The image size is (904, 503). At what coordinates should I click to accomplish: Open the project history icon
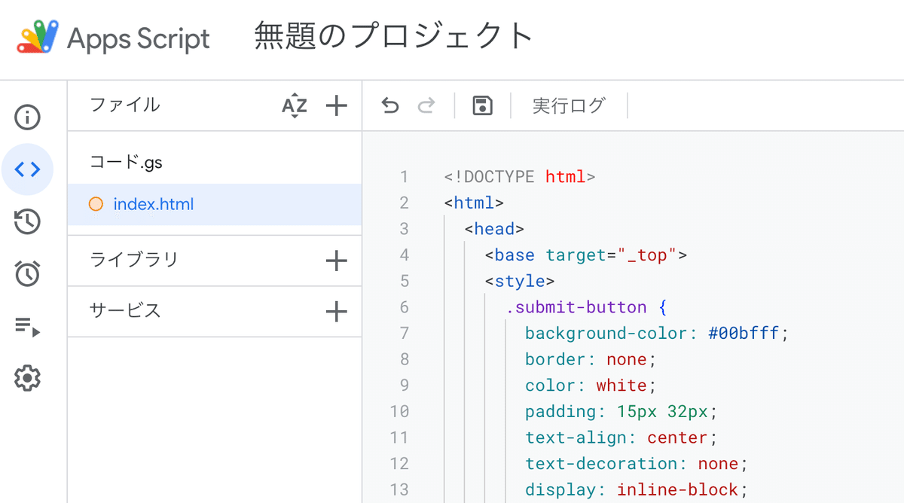click(x=28, y=221)
